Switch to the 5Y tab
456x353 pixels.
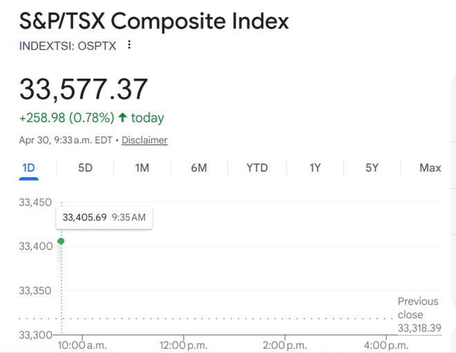[372, 168]
